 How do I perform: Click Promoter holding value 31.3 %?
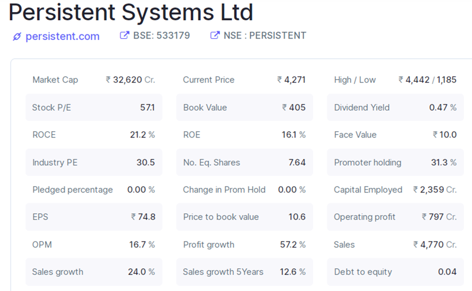pyautogui.click(x=444, y=162)
